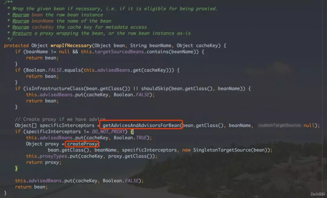Click the DO_NOT_PROXY constant
The image size is (327, 198).
(x=108, y=132)
